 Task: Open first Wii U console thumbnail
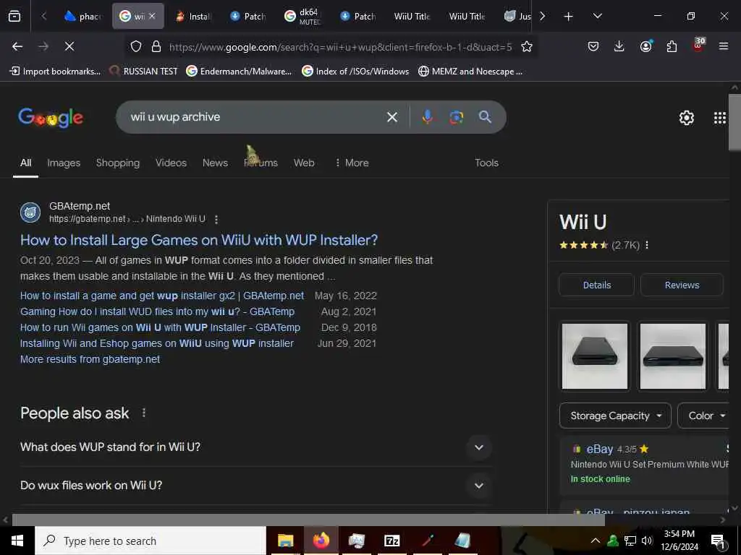coord(595,356)
